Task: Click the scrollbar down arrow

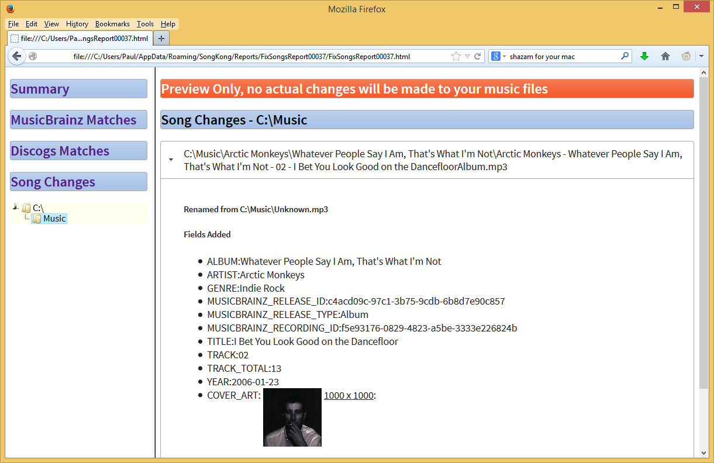Action: (703, 454)
